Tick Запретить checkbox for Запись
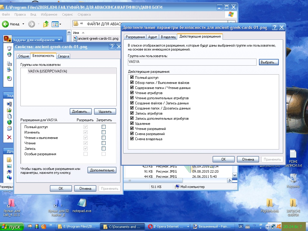 [x=103, y=148]
